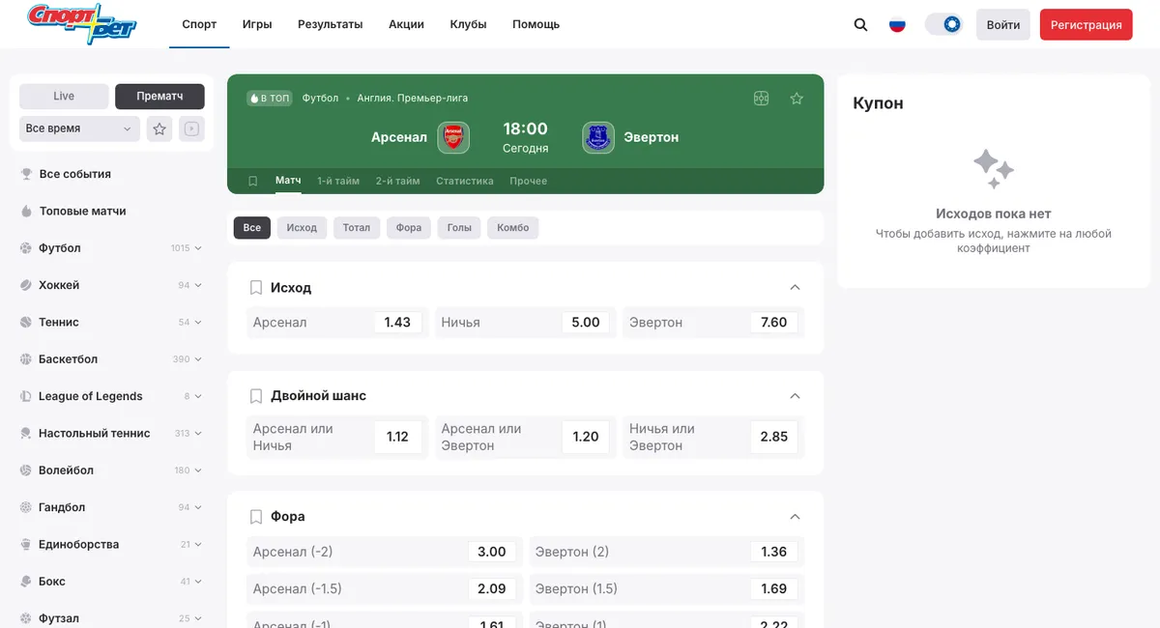Open the Статистика tab
Viewport: 1160px width, 628px height.
[465, 181]
